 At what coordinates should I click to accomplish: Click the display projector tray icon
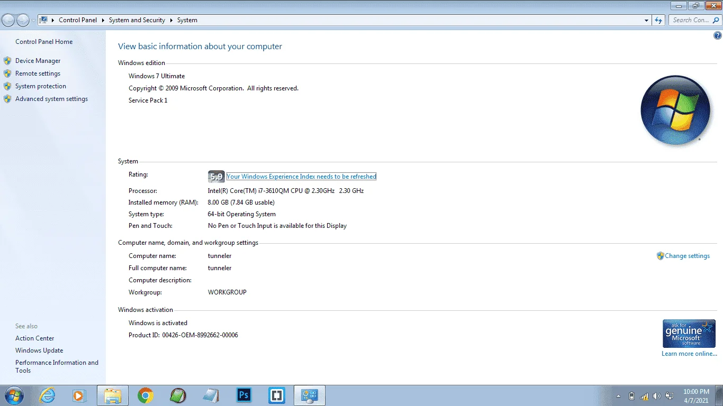click(x=670, y=396)
